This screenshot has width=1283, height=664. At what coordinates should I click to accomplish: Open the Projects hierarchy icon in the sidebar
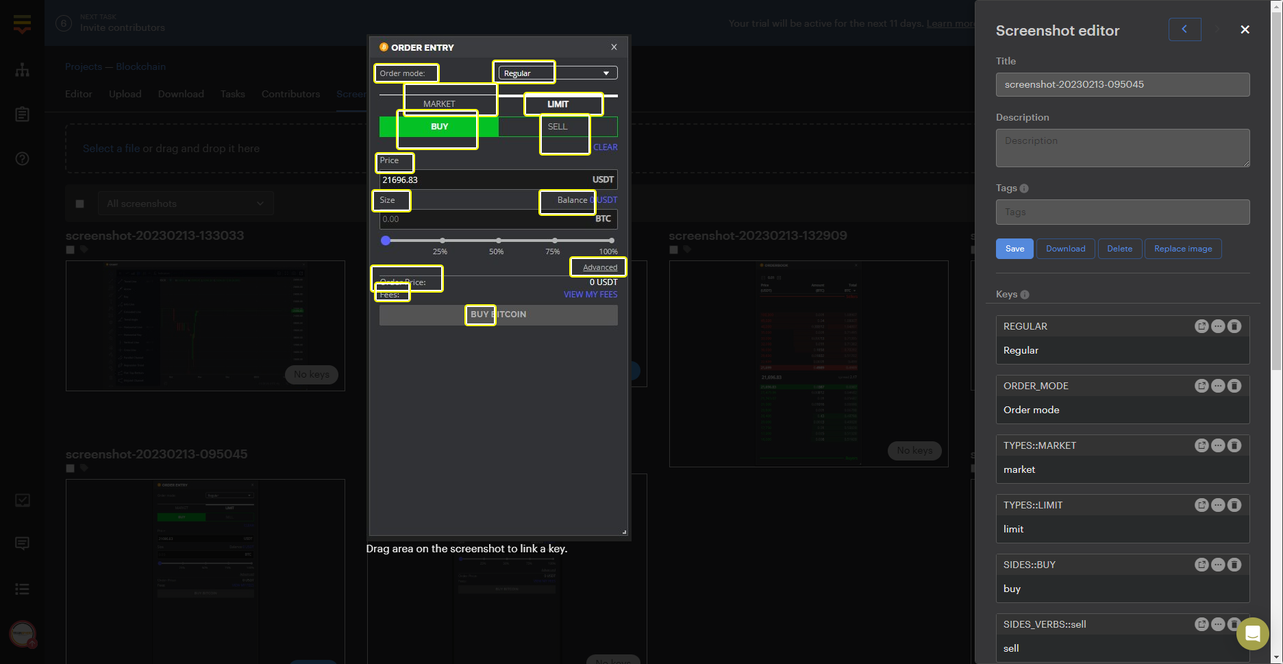(22, 69)
